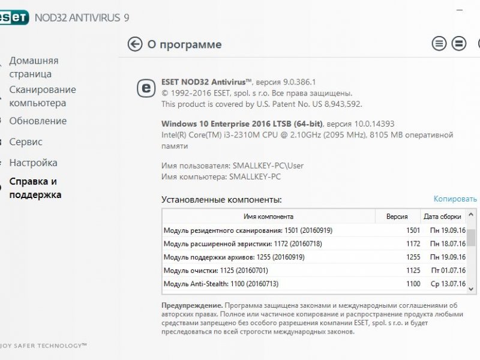Click the build date of Модуль поддержки архивов
The width and height of the screenshot is (480, 360).
(448, 257)
